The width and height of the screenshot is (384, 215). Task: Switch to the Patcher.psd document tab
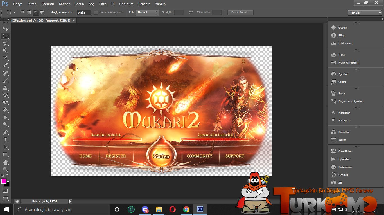click(x=40, y=20)
